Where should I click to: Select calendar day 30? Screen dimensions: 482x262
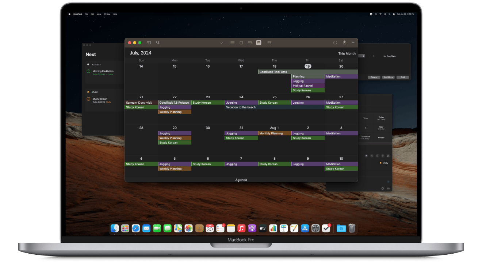point(208,128)
